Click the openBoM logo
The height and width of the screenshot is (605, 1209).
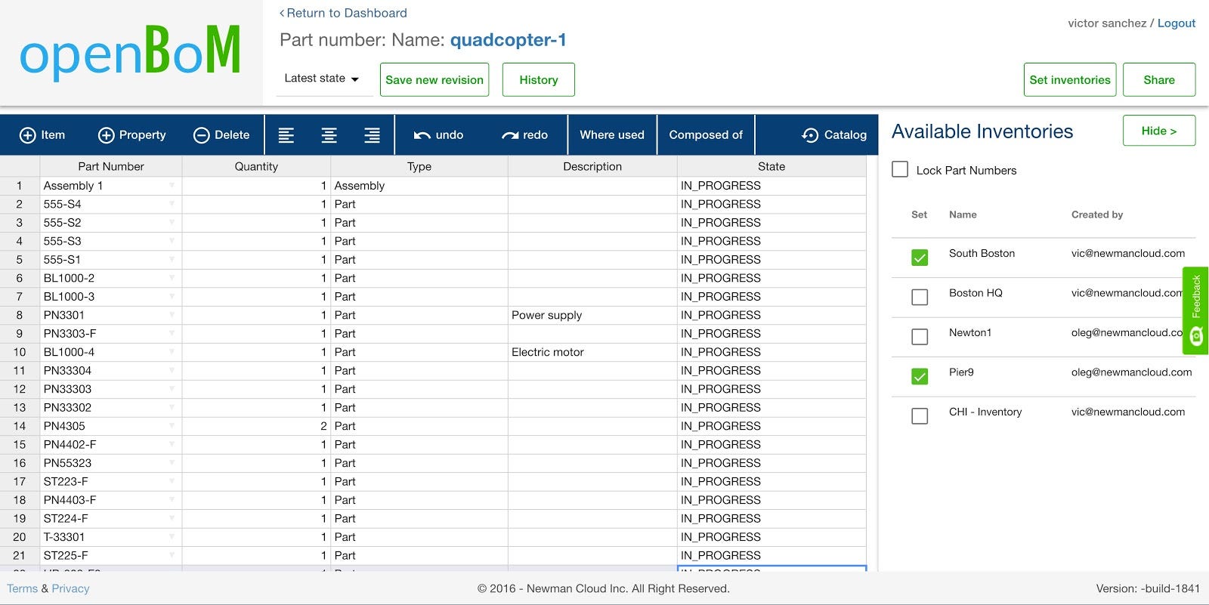click(x=130, y=51)
